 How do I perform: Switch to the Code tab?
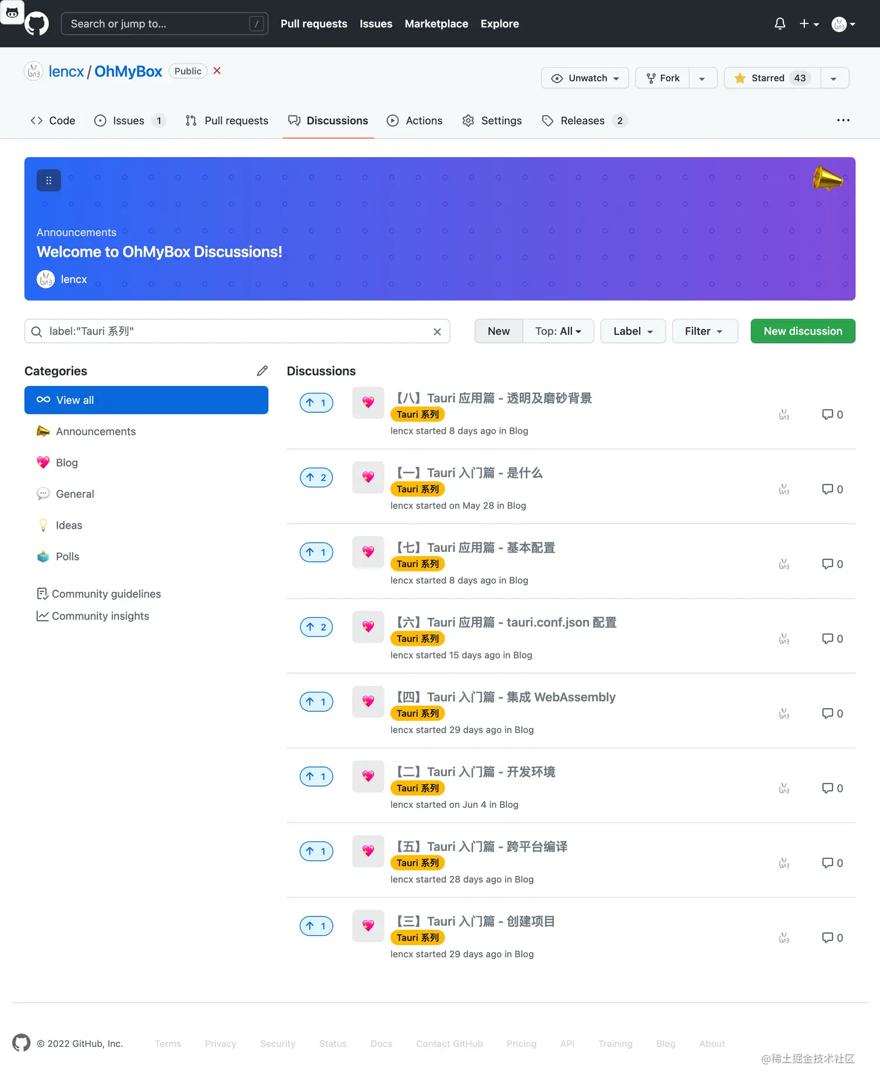point(53,121)
